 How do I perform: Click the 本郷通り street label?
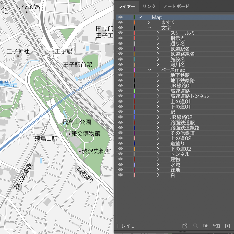(84, 174)
